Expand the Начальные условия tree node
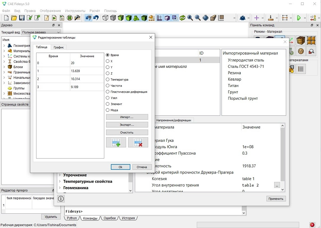 coord(4,77)
